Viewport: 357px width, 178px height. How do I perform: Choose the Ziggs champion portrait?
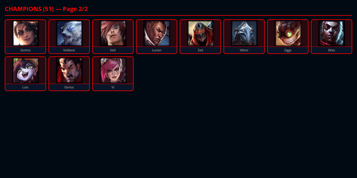288,33
